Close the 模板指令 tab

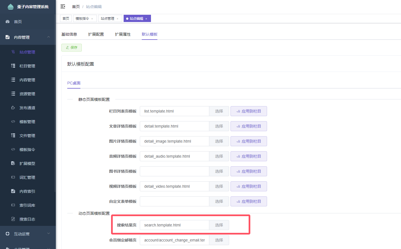coord(92,19)
